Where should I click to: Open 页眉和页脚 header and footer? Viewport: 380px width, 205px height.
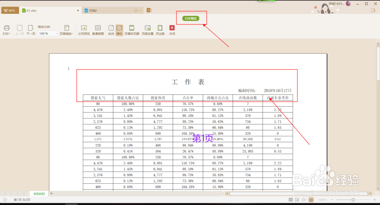point(131,30)
